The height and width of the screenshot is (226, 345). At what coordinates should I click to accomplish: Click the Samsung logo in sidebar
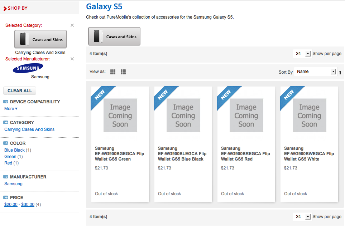tap(28, 68)
